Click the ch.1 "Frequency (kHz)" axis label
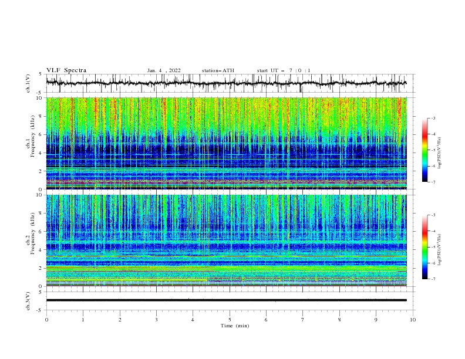The width and height of the screenshot is (465, 359). coord(32,136)
